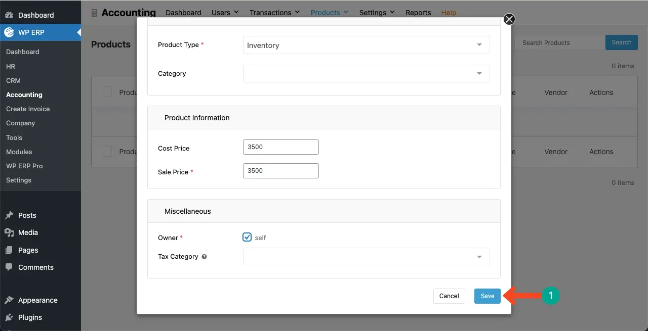Click the WP ERP logo icon in sidebar
The image size is (648, 331).
point(9,32)
